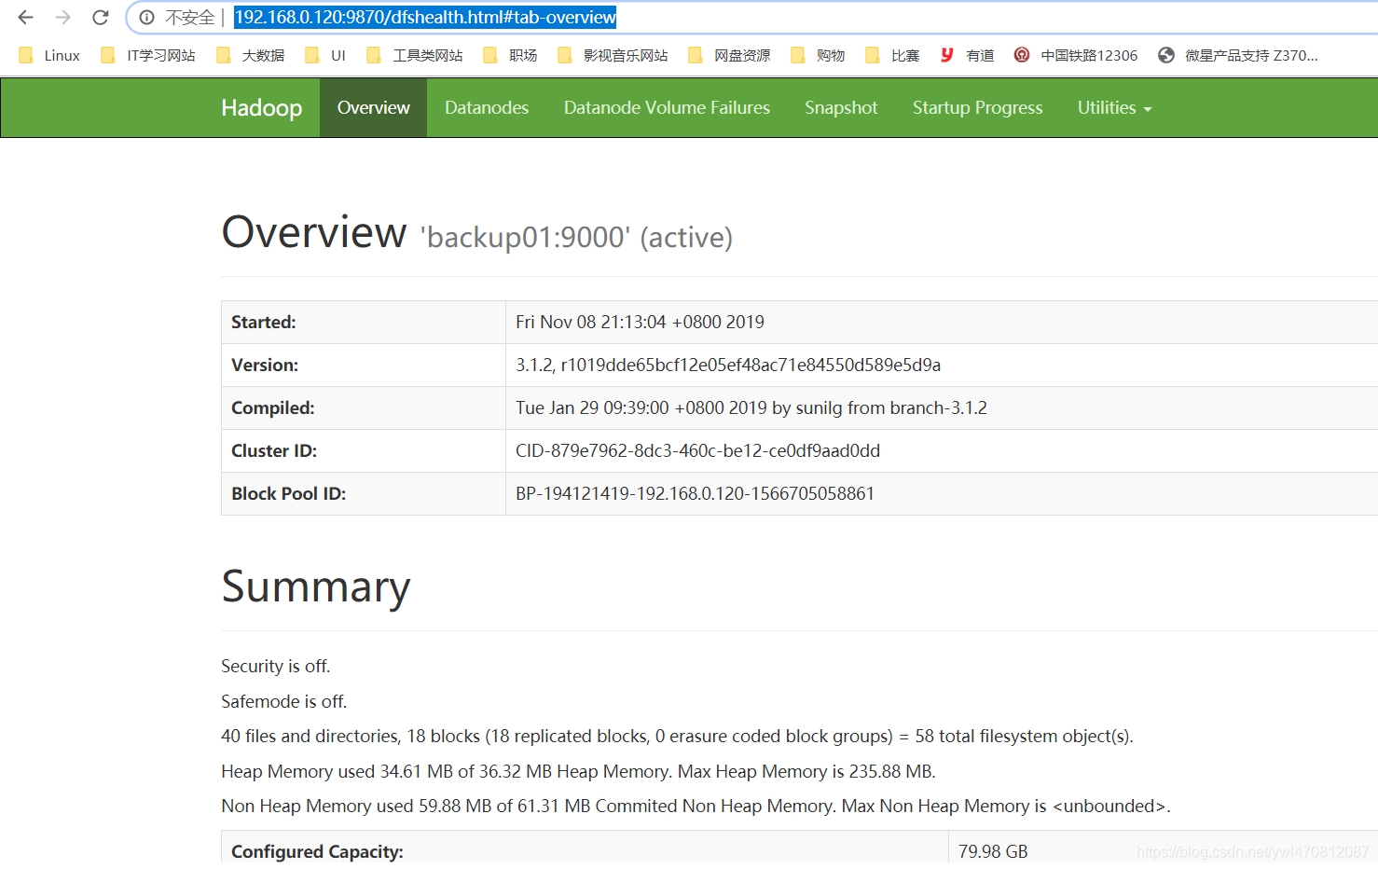Open the 网盘资源 bookmarks folder
The height and width of the screenshot is (869, 1378).
click(x=729, y=55)
